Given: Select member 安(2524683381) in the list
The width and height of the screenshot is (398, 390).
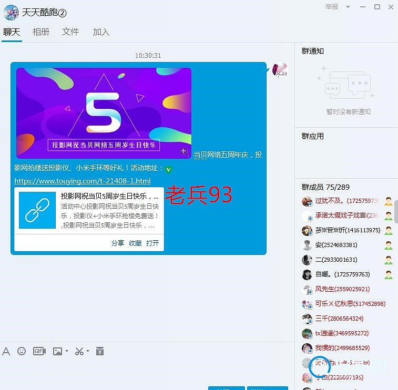Looking at the screenshot, I should (336, 245).
